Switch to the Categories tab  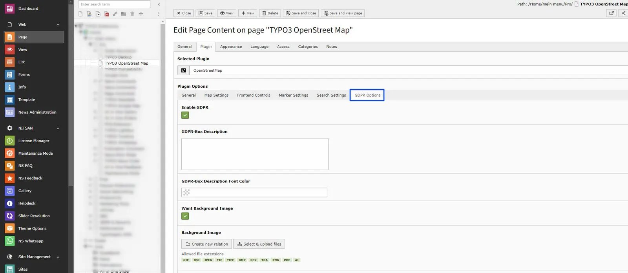308,47
